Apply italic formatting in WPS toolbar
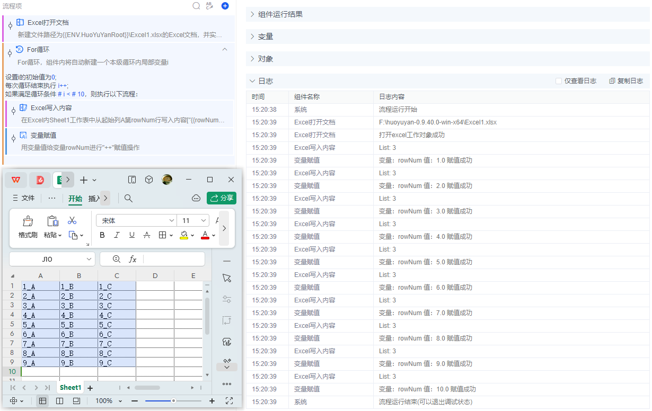 point(117,235)
